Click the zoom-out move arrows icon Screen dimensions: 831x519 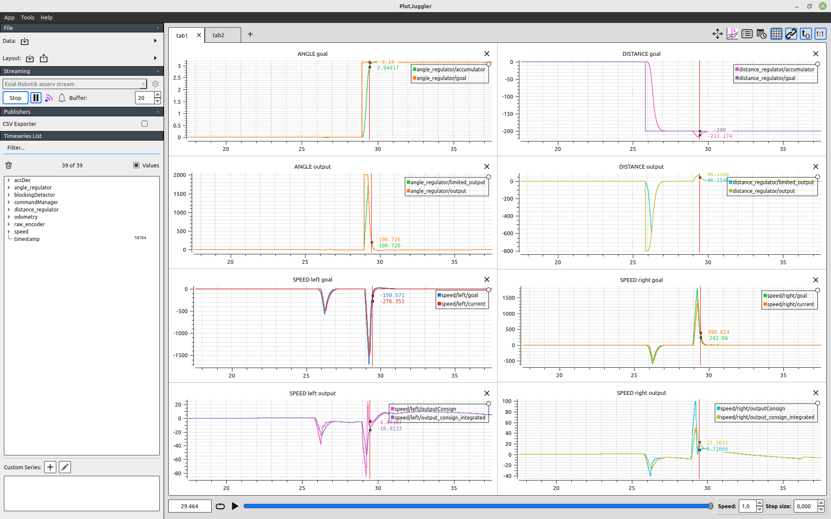pos(717,34)
